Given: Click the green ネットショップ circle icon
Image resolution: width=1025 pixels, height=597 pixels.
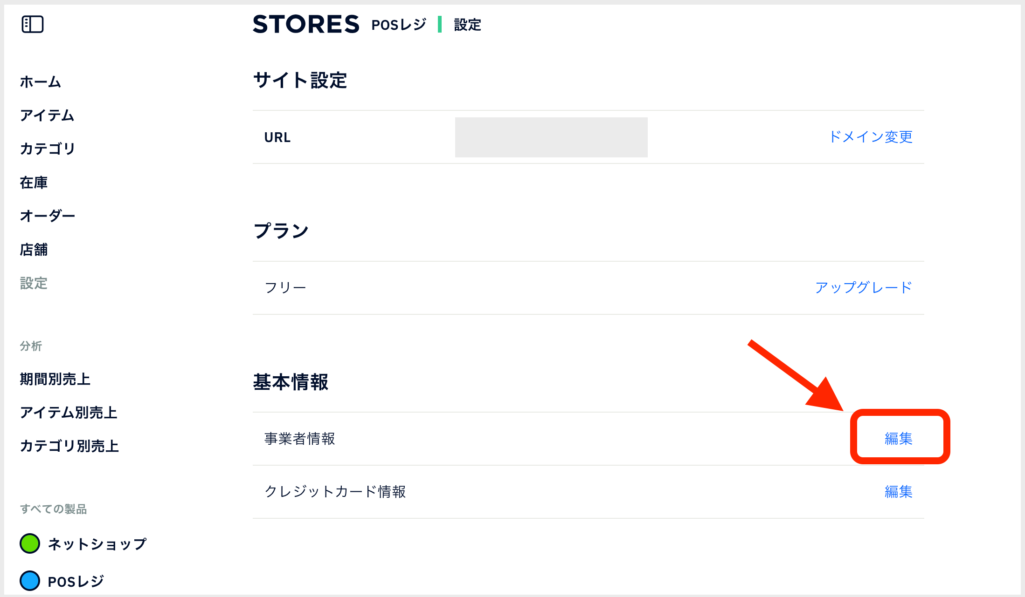Looking at the screenshot, I should [30, 543].
